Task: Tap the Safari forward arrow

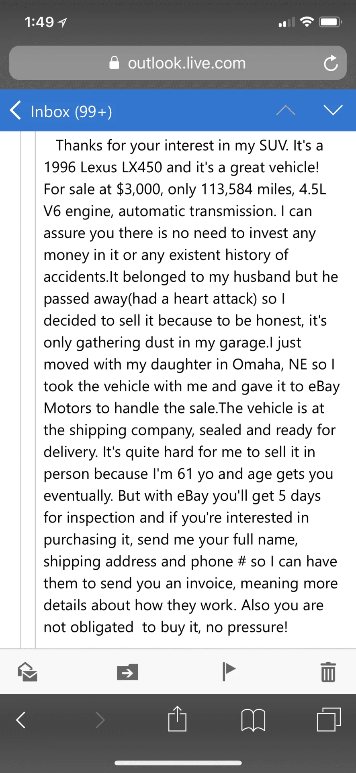Action: tap(100, 720)
